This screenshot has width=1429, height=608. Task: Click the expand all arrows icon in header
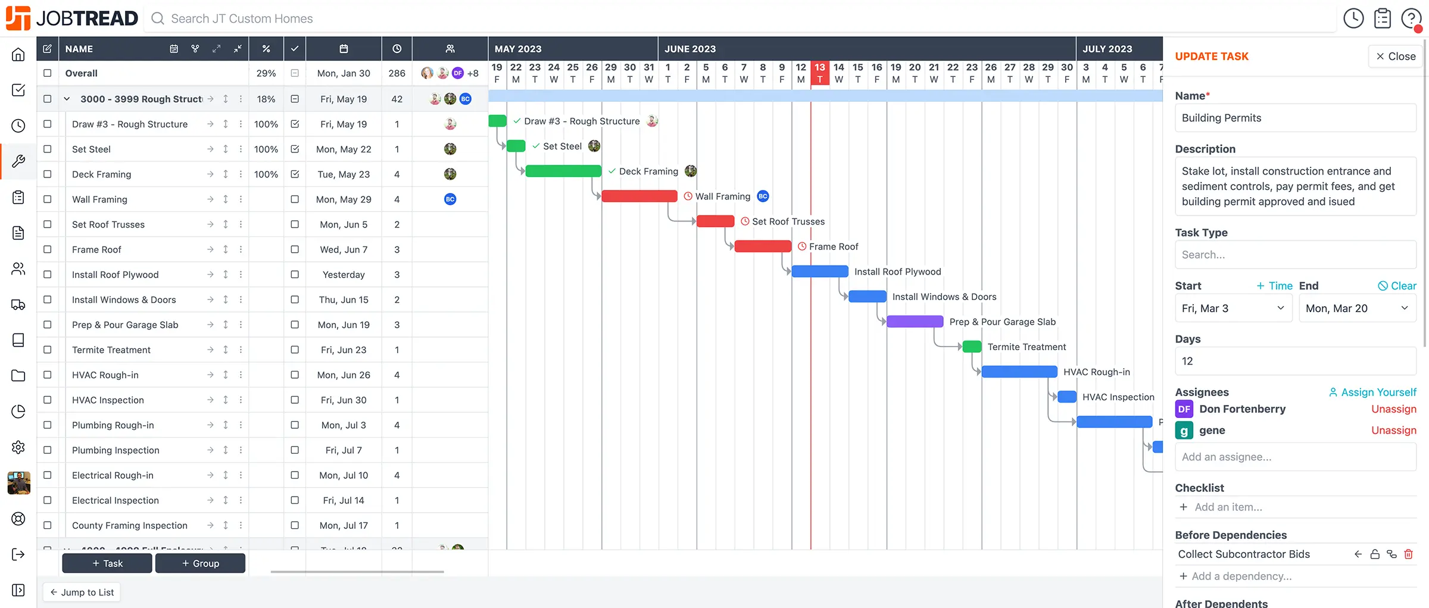(216, 49)
